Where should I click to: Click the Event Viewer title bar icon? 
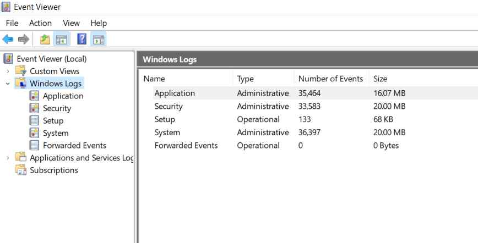pyautogui.click(x=6, y=7)
